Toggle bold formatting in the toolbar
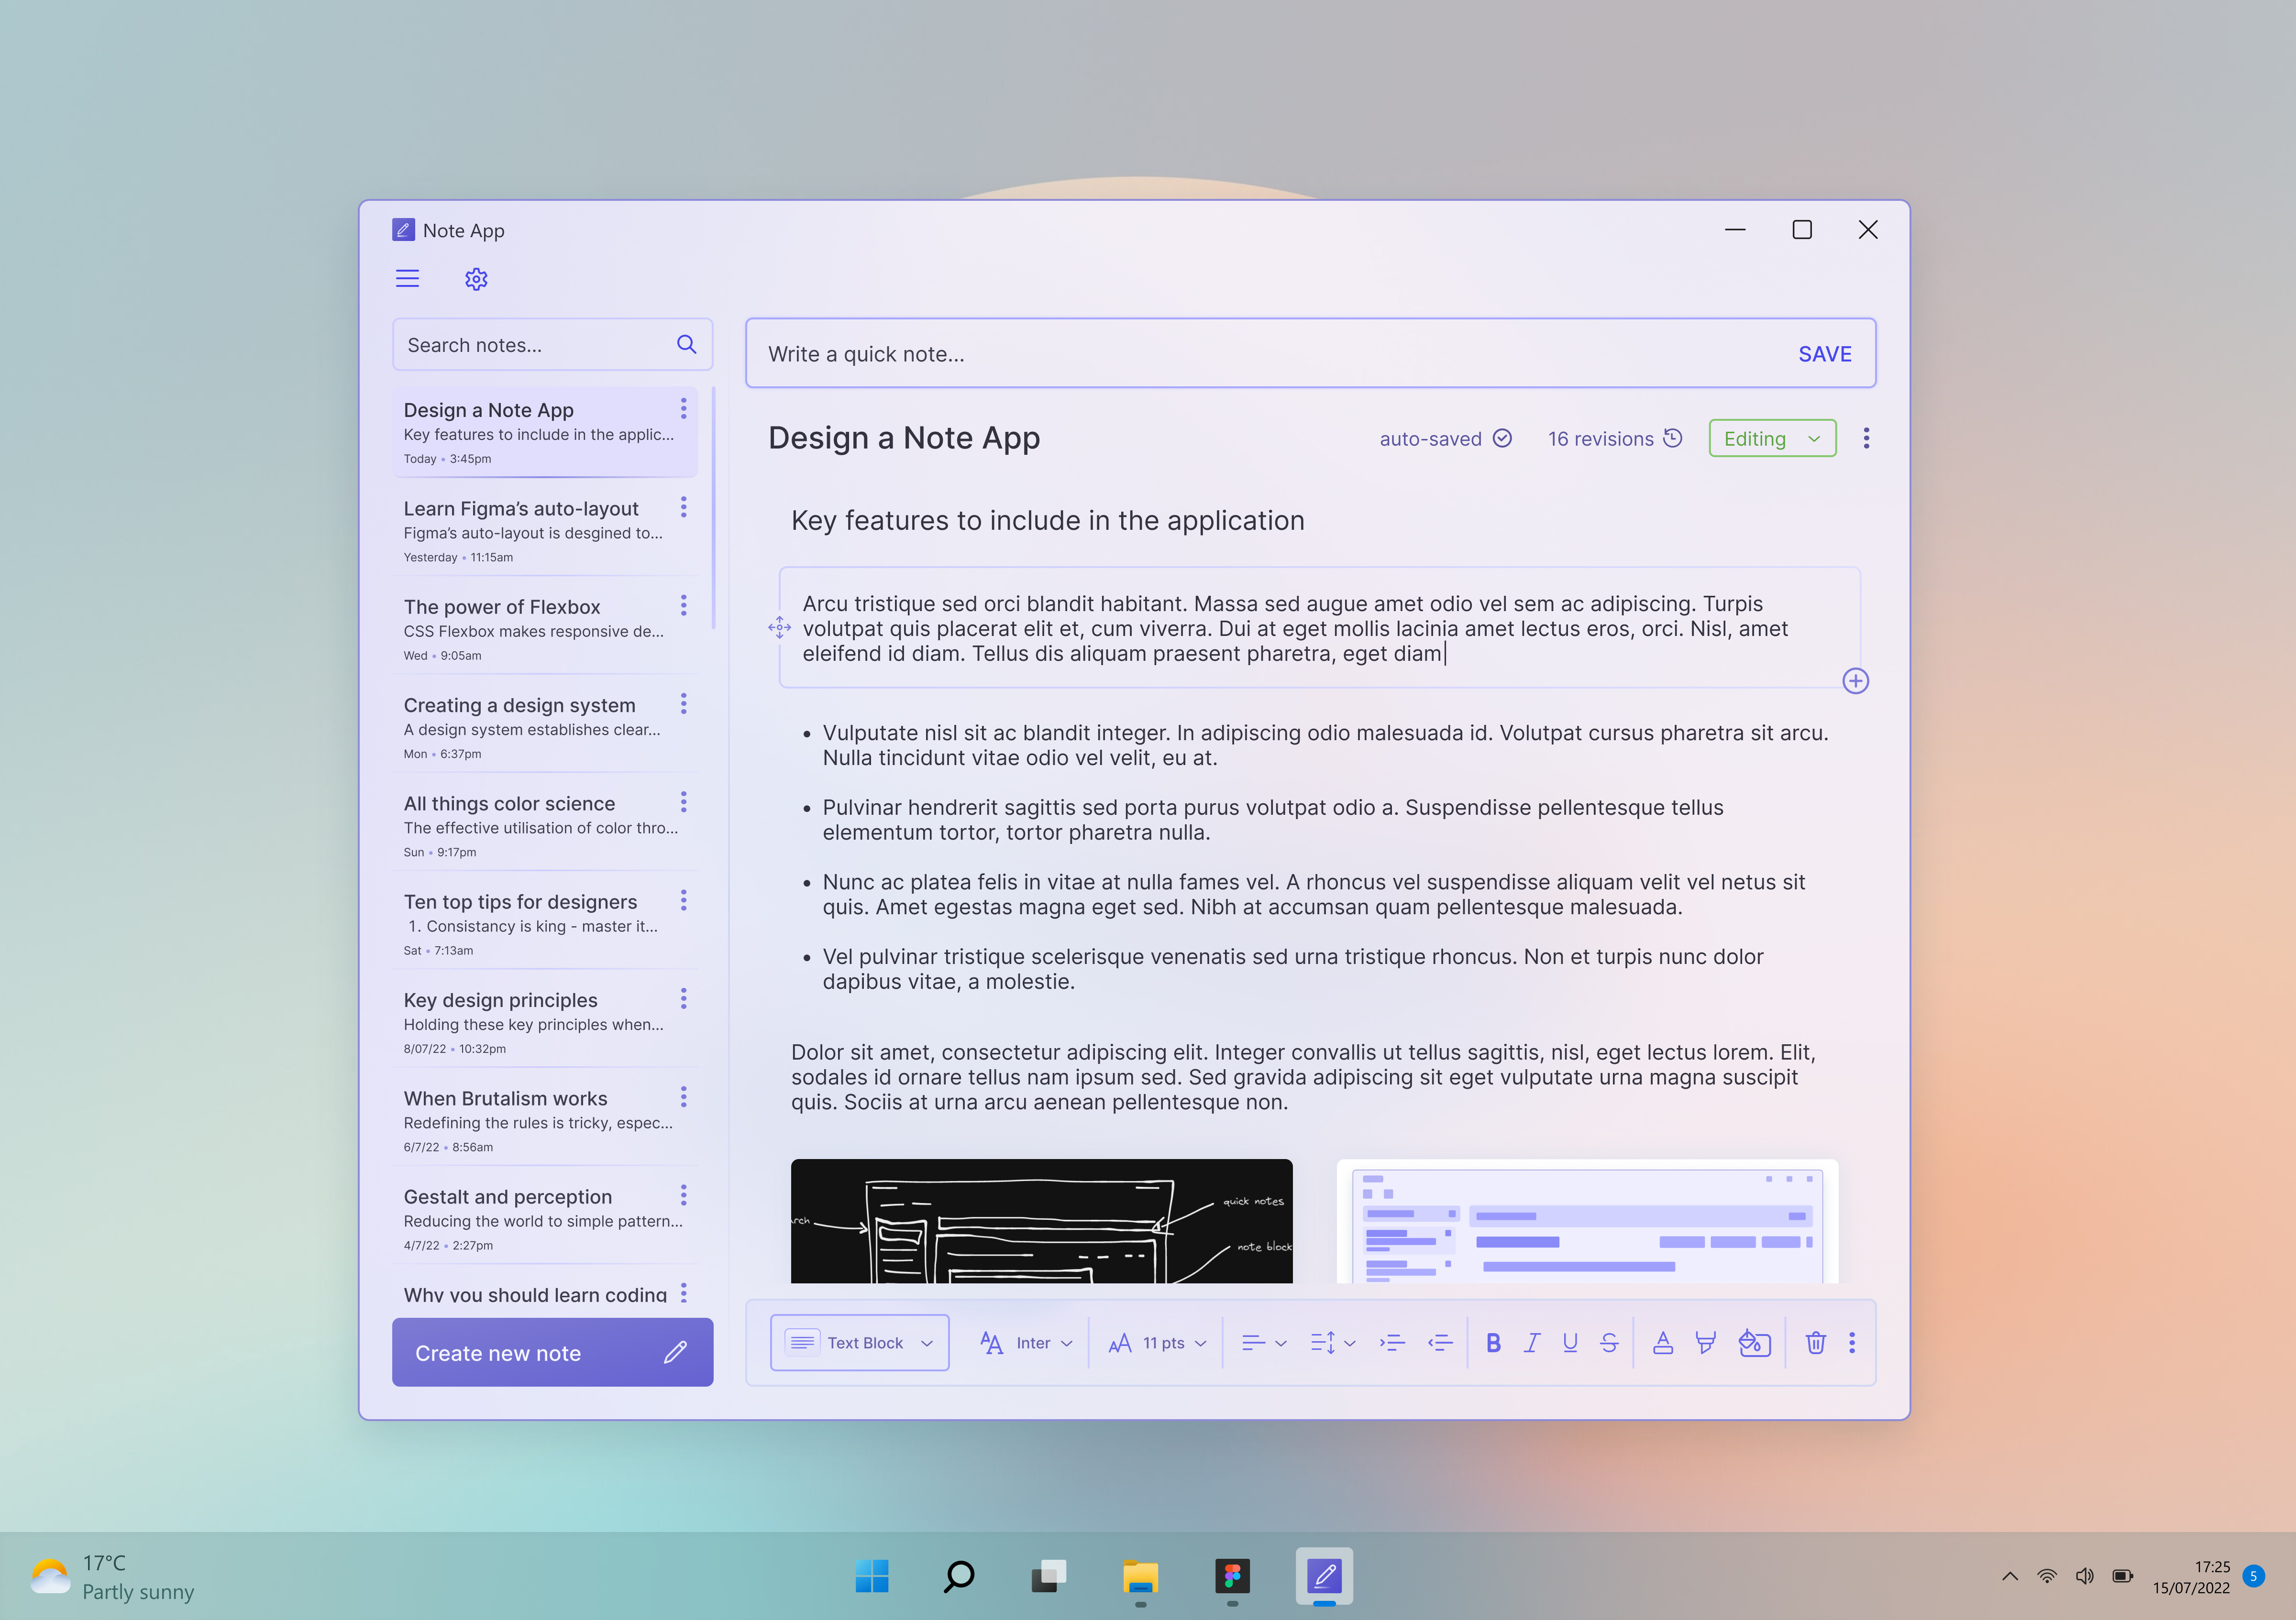This screenshot has width=2296, height=1620. (x=1493, y=1343)
